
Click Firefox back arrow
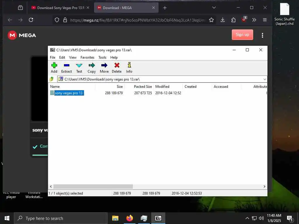tap(10, 20)
